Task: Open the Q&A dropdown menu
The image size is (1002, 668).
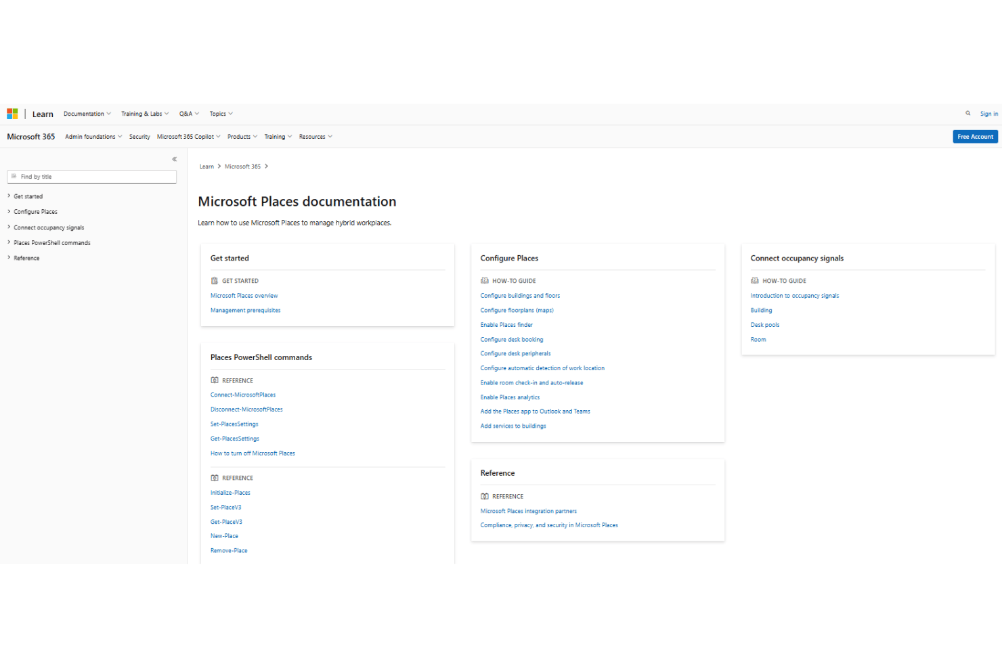Action: (x=189, y=114)
